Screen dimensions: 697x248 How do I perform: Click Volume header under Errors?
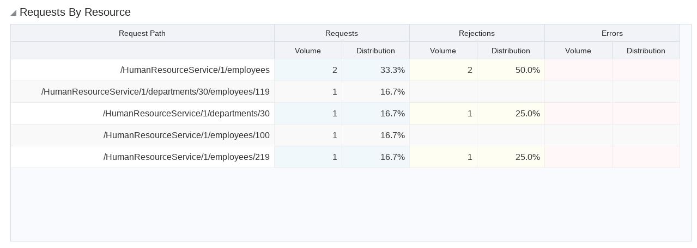[x=578, y=51]
